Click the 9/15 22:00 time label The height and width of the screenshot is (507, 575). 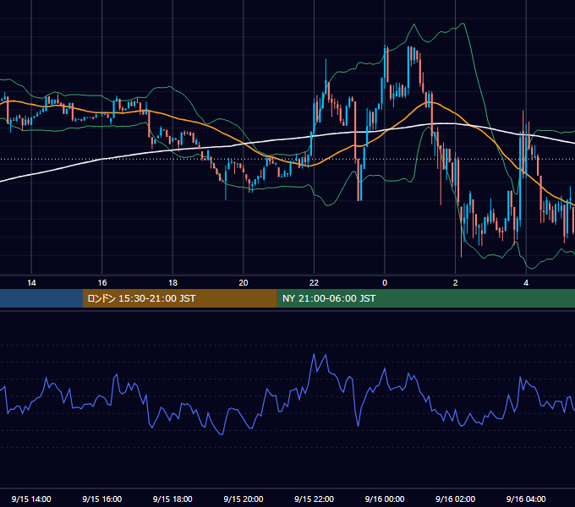click(x=315, y=499)
